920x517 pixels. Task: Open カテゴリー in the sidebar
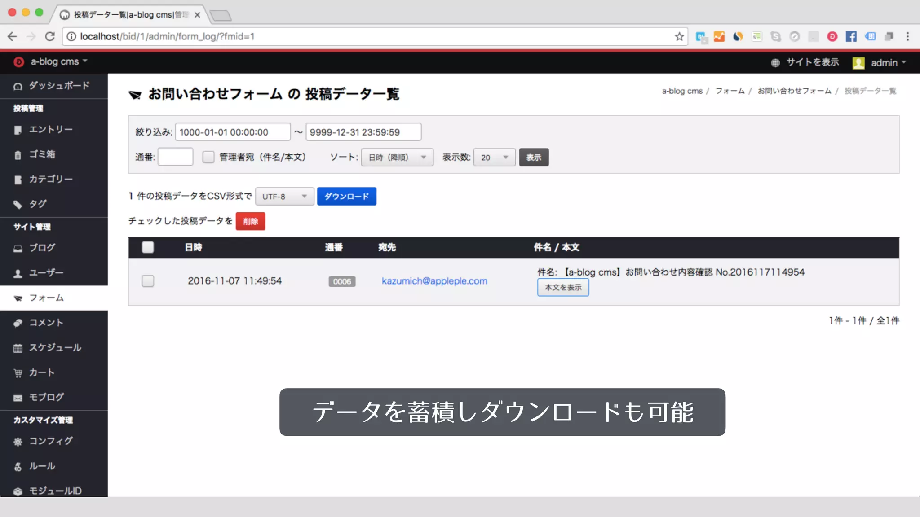54,180
